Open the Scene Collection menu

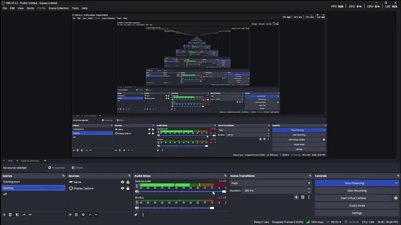click(x=59, y=8)
